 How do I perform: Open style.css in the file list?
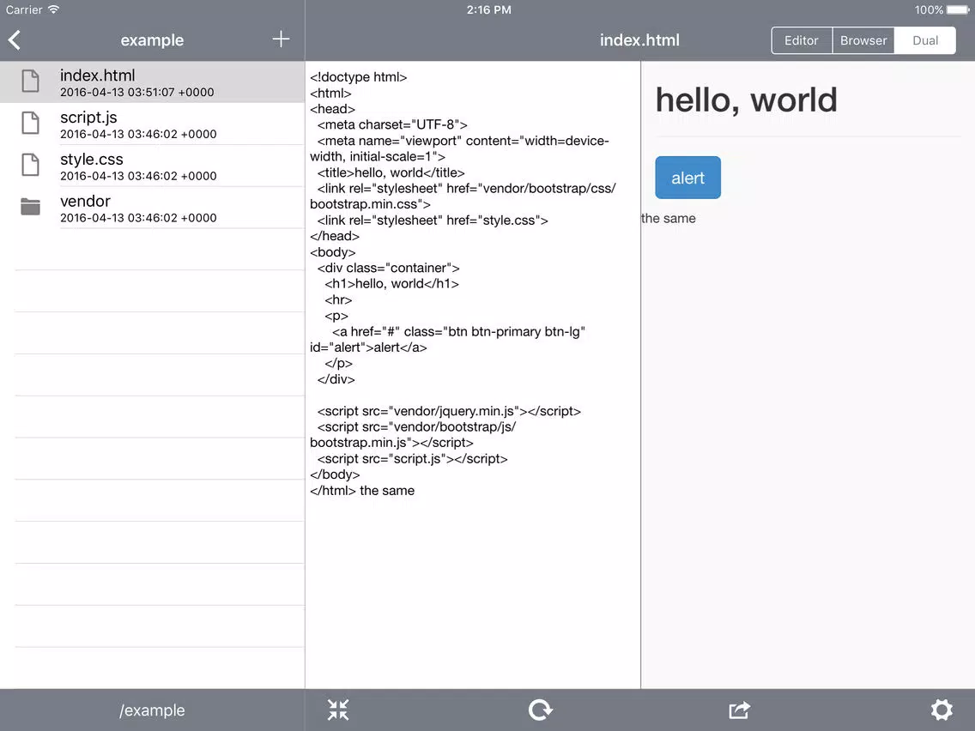[x=153, y=166]
